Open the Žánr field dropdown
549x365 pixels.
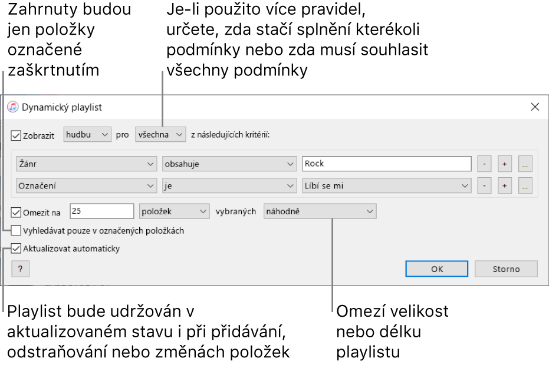click(x=86, y=164)
